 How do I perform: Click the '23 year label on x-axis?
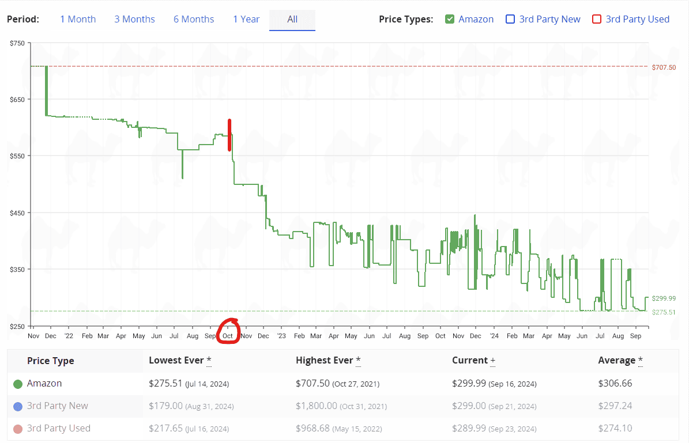281,336
